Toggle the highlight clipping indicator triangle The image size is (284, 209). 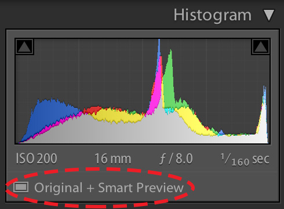tap(260, 46)
